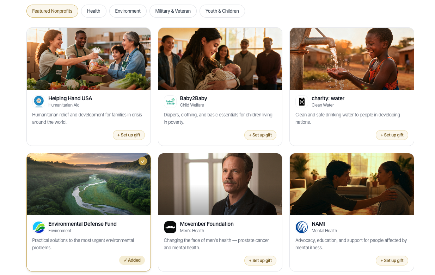Image resolution: width=435 pixels, height=275 pixels.
Task: Set up gift for Baby2Baby
Action: coord(260,135)
